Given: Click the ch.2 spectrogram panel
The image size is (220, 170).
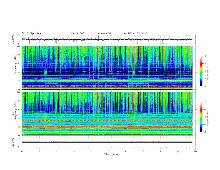Looking at the screenshot, I should click(x=107, y=114).
